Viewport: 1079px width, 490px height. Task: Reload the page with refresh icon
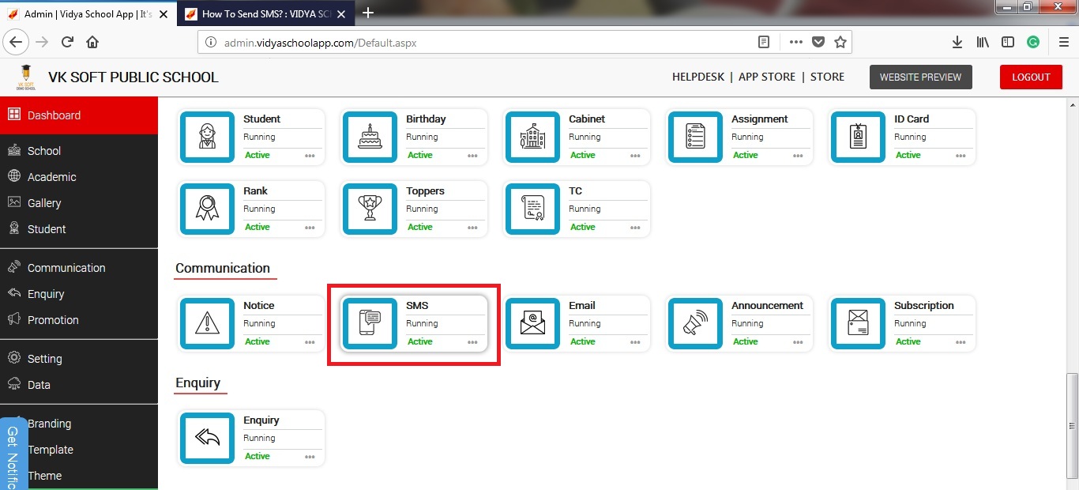67,42
